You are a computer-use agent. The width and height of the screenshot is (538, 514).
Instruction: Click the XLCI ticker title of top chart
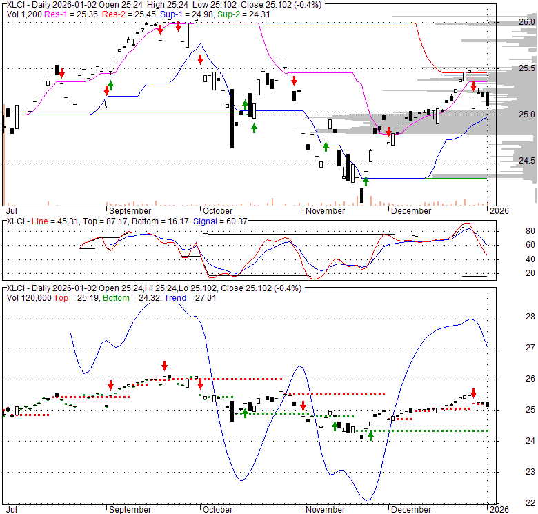(x=18, y=4)
